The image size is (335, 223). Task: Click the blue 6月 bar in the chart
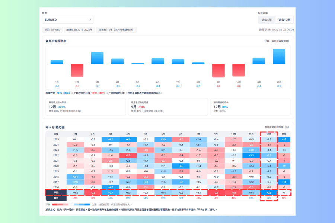point(158,61)
